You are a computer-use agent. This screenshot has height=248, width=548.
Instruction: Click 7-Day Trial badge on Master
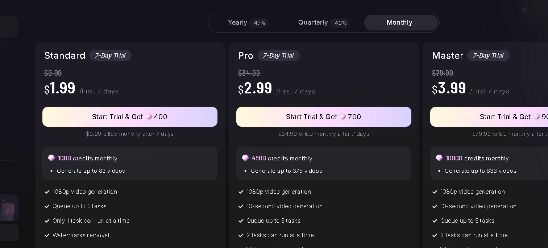(x=488, y=55)
